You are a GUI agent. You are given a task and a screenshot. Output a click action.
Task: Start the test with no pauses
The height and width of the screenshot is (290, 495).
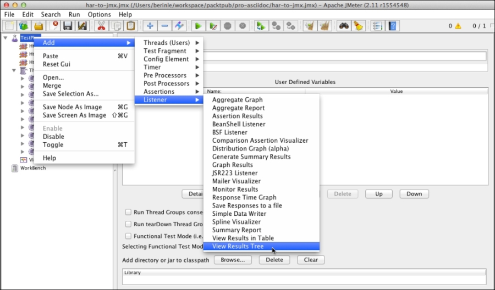tap(213, 26)
